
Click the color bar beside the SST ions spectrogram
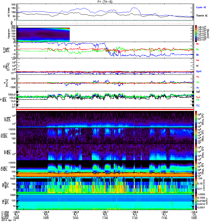196,119
